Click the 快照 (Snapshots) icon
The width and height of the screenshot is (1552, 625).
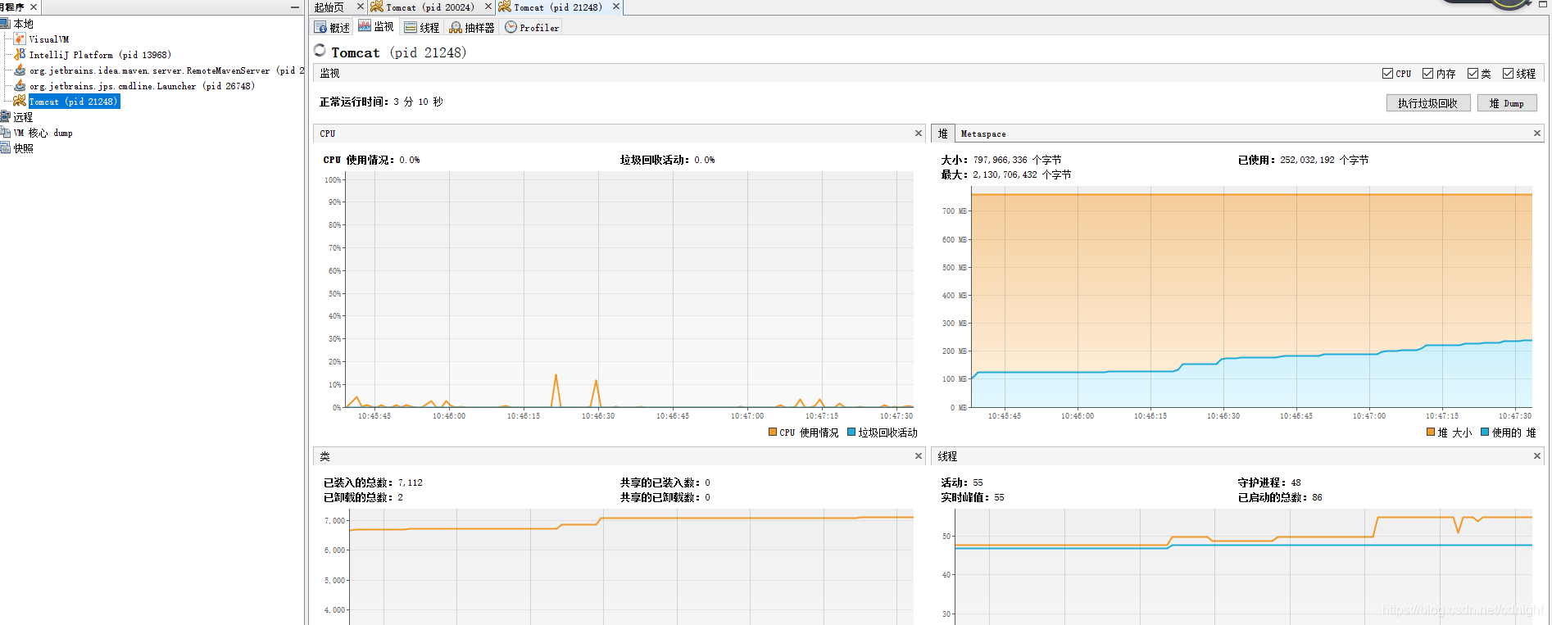(5, 148)
